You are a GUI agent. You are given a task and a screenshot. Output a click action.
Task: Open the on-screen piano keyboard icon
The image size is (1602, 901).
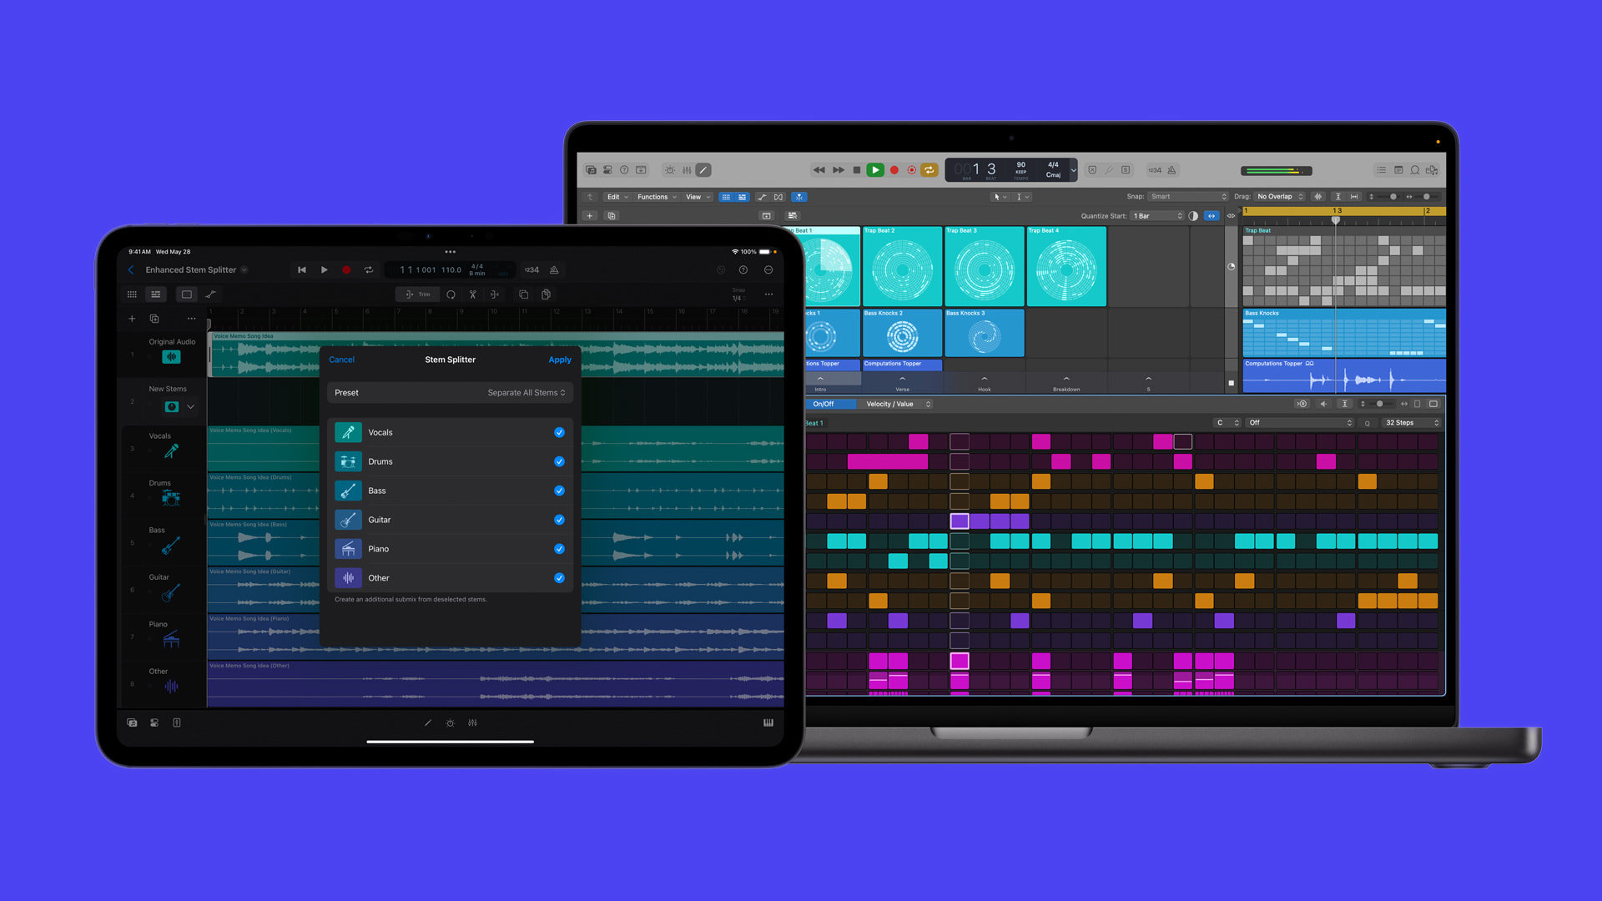(768, 722)
